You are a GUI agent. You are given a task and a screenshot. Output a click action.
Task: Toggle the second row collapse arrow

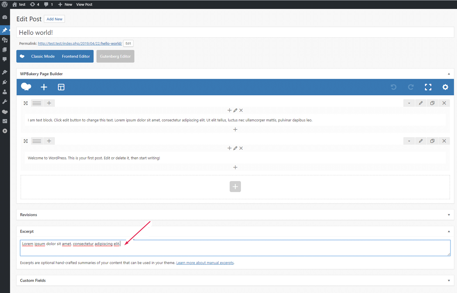[409, 141]
